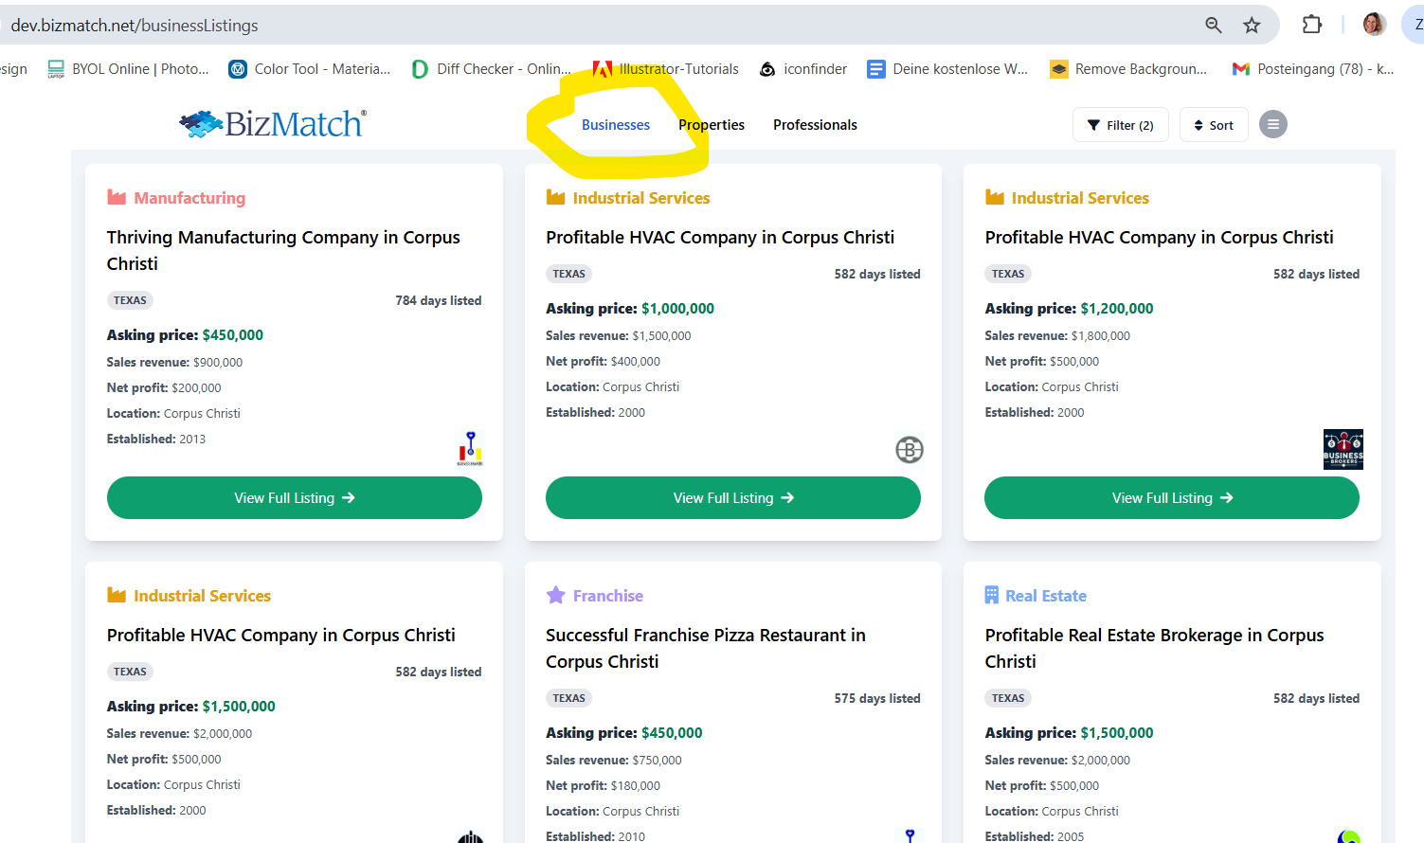Go to the Professionals tab
This screenshot has height=843, width=1424.
coord(815,125)
